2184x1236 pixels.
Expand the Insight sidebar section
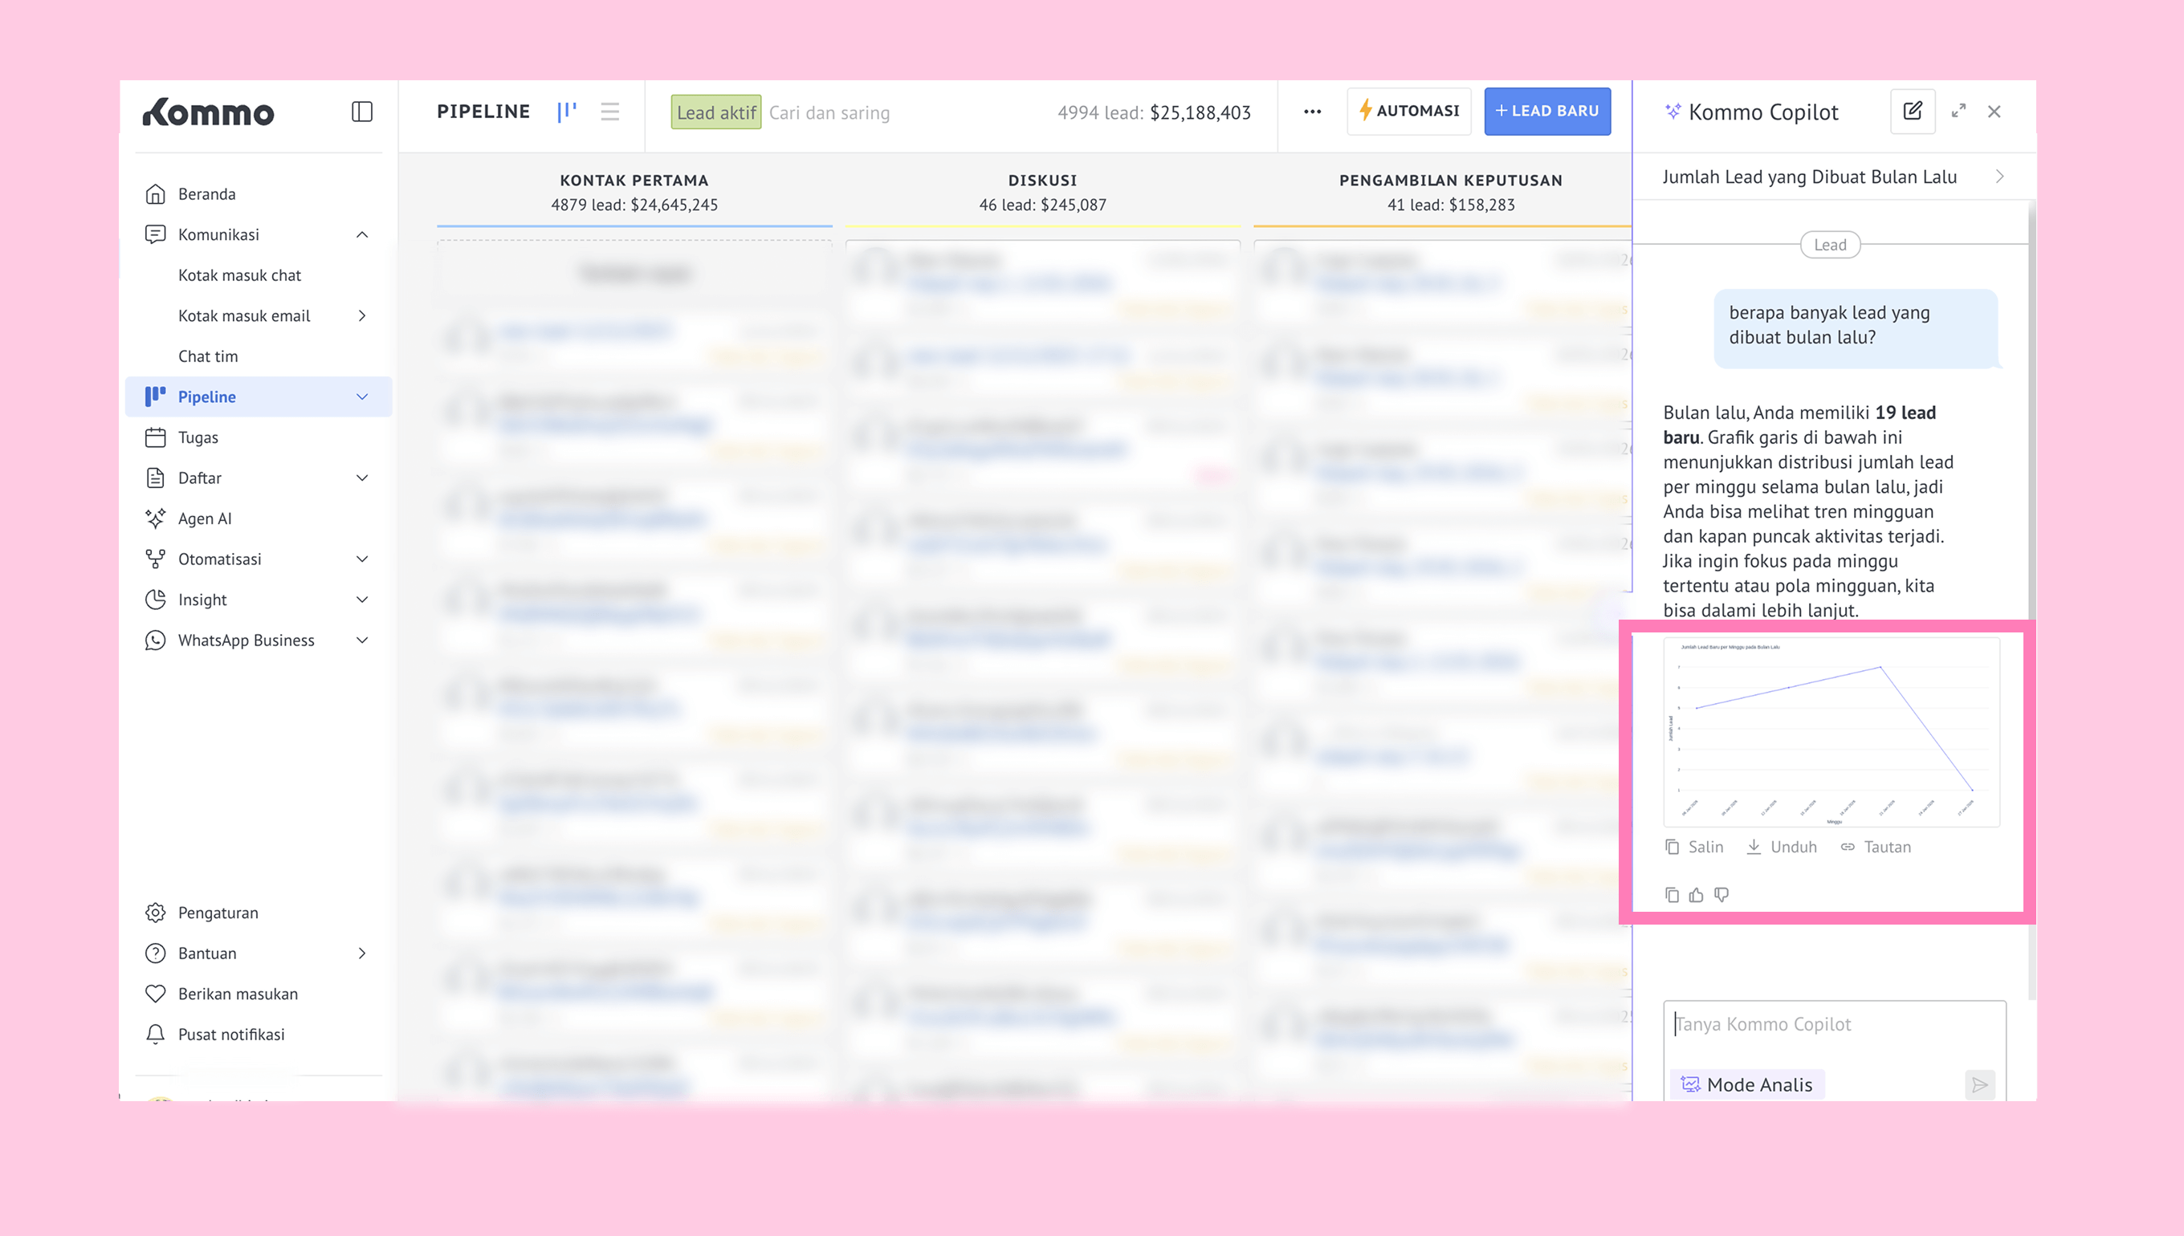click(x=362, y=600)
